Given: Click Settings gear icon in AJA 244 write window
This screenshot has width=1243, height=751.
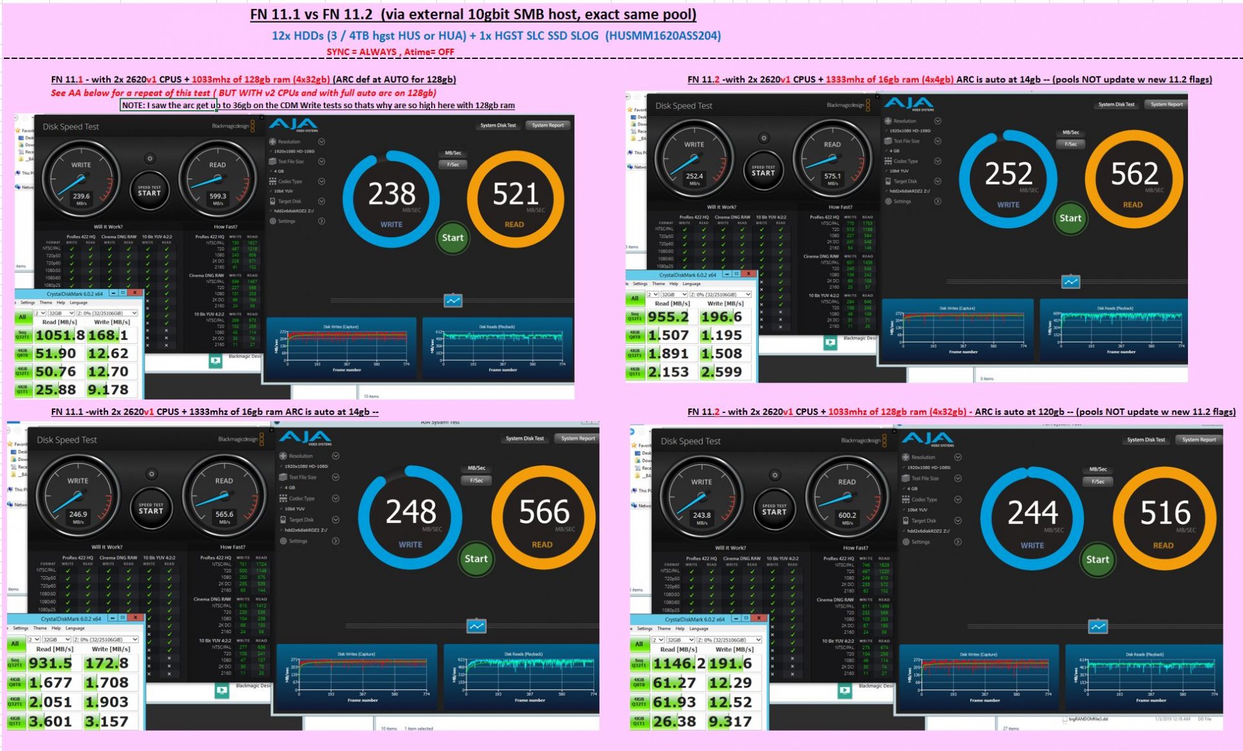Looking at the screenshot, I should [x=906, y=542].
